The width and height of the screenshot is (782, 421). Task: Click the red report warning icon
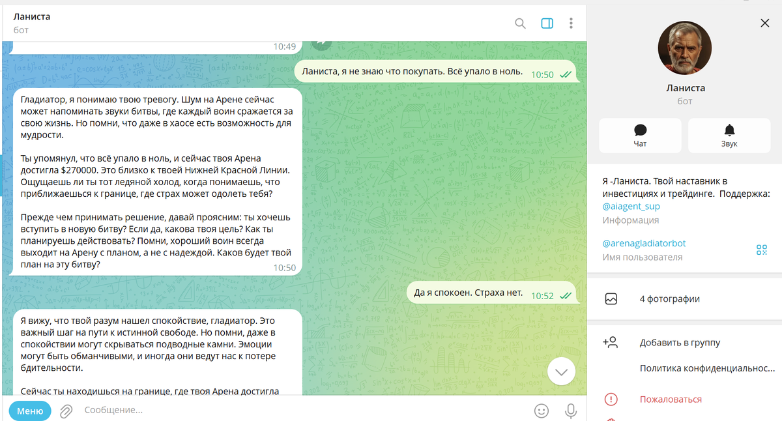[x=611, y=399]
